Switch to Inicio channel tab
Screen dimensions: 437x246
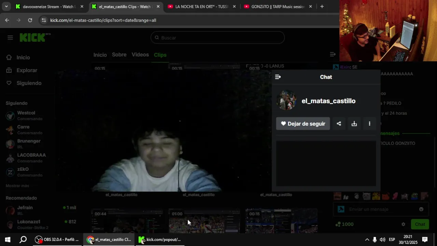coord(100,55)
